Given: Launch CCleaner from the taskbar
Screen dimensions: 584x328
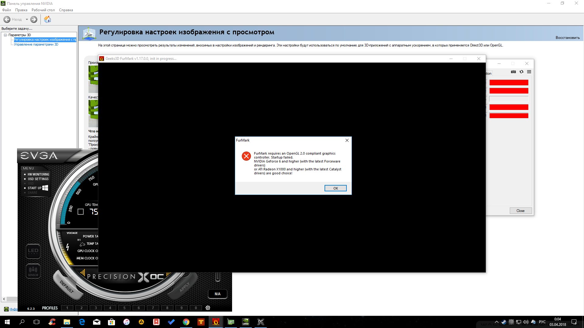Looking at the screenshot, I should click(x=52, y=322).
